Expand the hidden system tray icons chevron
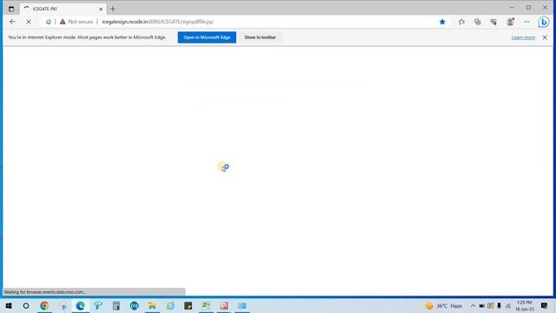The height and width of the screenshot is (313, 556). pos(473,305)
